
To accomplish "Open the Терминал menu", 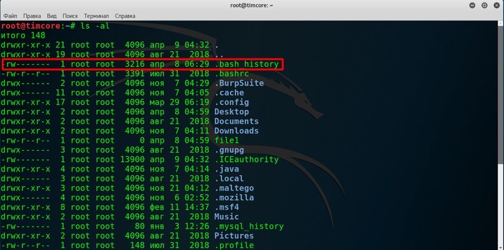I will [x=96, y=16].
